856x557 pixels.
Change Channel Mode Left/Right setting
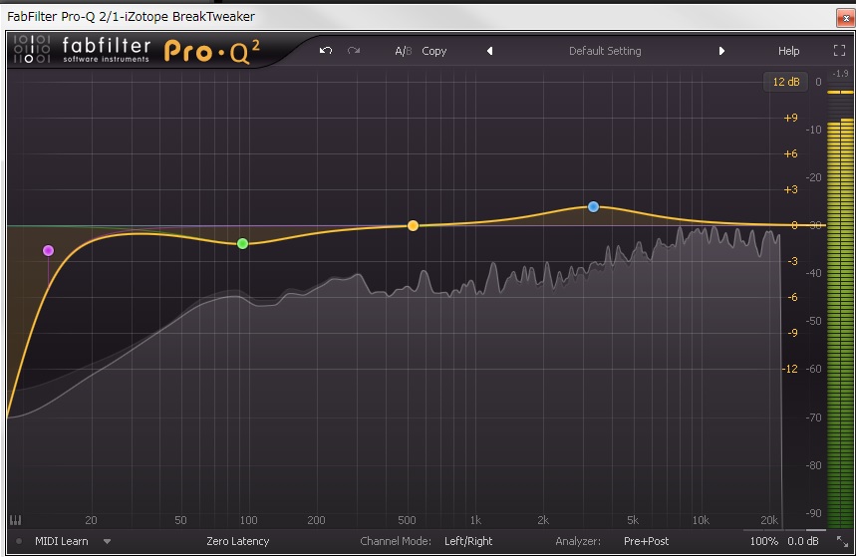click(468, 541)
